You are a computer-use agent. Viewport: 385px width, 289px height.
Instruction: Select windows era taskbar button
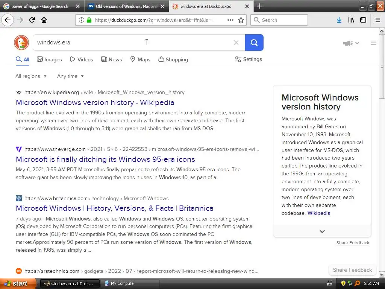(x=70, y=284)
